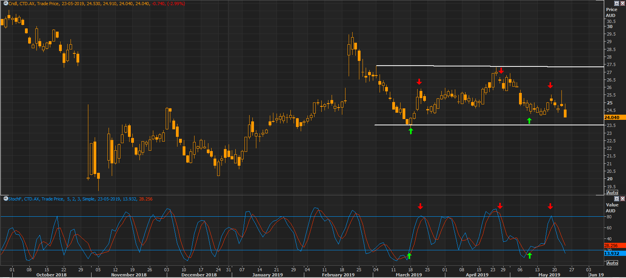Select the StochF indicator name label
The width and height of the screenshot is (626, 278).
[15, 199]
